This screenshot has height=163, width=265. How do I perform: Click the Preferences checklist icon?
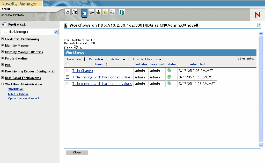click(x=112, y=12)
